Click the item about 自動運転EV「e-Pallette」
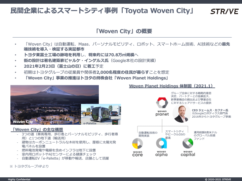This screenshot has width=242, height=181. pyautogui.click(x=65, y=158)
